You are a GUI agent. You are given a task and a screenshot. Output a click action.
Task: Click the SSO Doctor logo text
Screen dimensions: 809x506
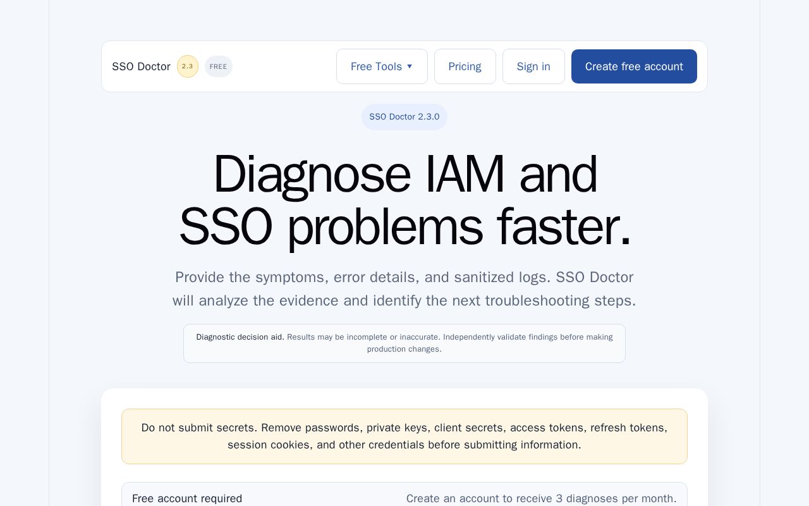(141, 66)
